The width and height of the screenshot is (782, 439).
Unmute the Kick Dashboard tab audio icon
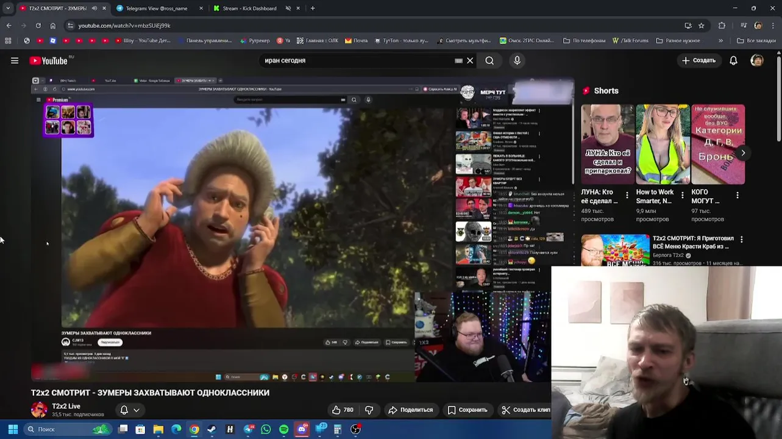click(x=288, y=9)
